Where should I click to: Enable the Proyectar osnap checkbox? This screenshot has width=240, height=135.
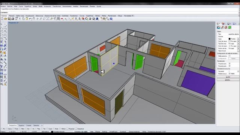pos(67,129)
